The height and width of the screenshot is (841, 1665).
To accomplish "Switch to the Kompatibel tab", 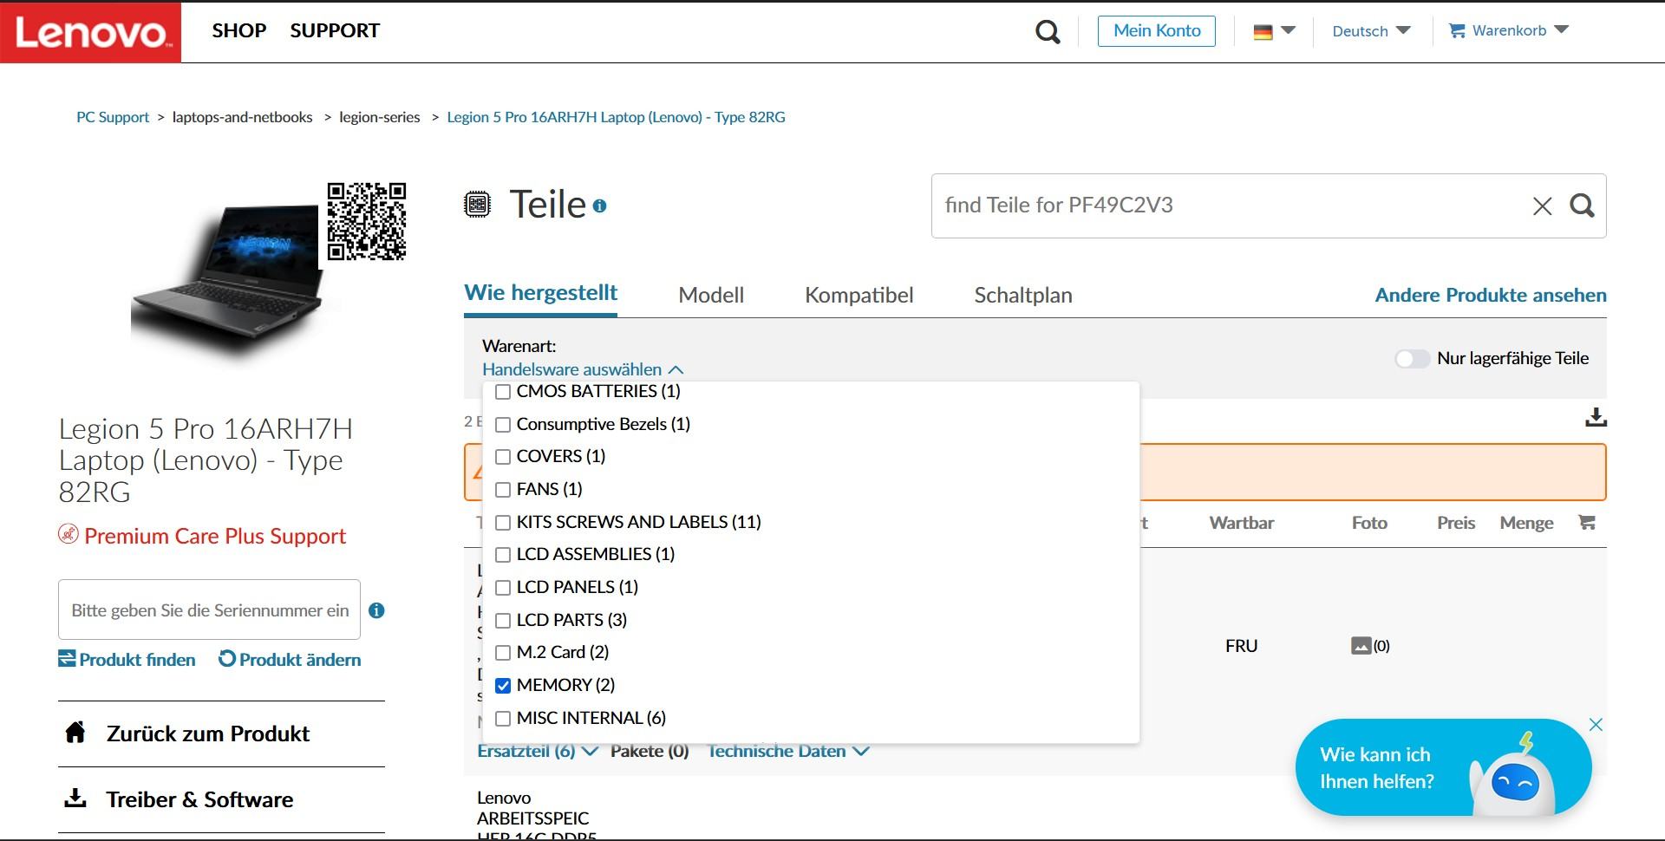I will [859, 296].
